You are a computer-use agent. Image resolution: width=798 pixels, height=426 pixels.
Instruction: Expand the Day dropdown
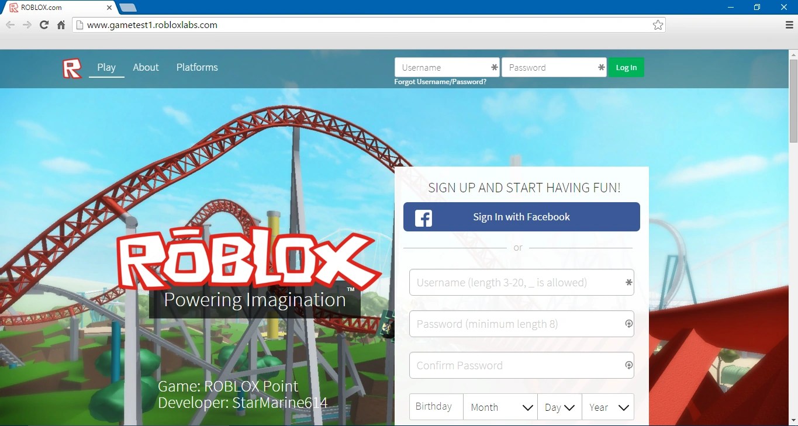(559, 407)
